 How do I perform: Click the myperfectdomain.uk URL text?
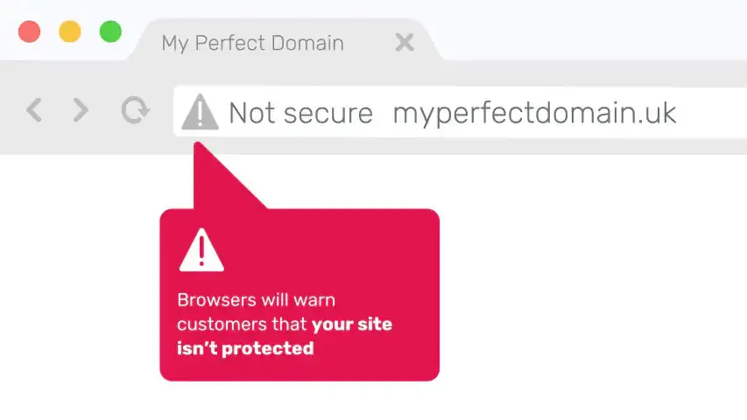(534, 114)
